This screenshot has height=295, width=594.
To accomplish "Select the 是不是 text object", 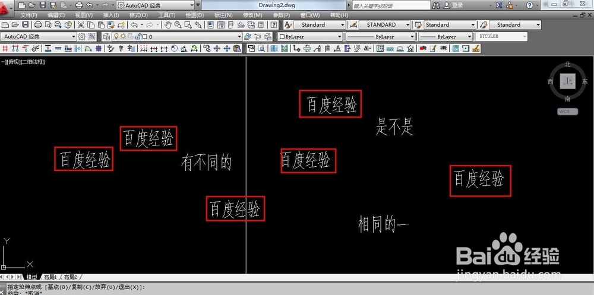I will click(394, 126).
